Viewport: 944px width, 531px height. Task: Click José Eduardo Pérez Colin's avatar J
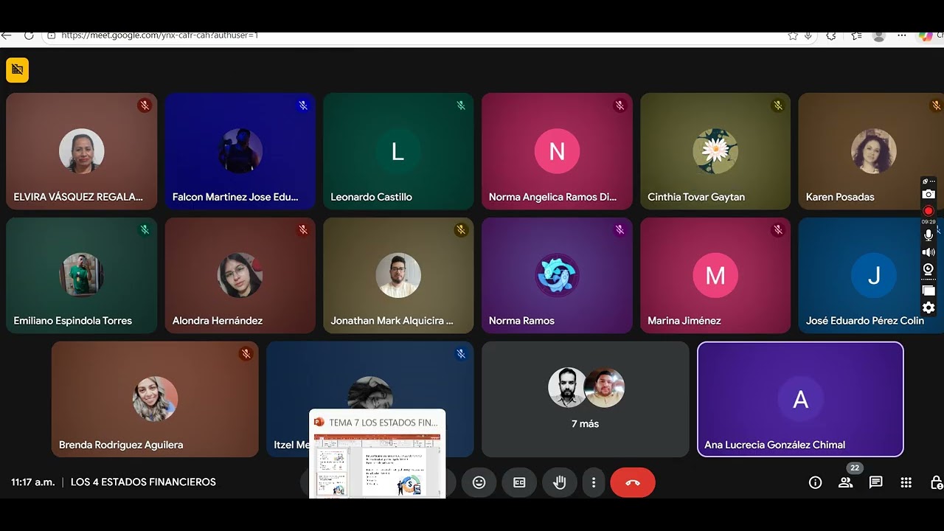[x=874, y=275]
